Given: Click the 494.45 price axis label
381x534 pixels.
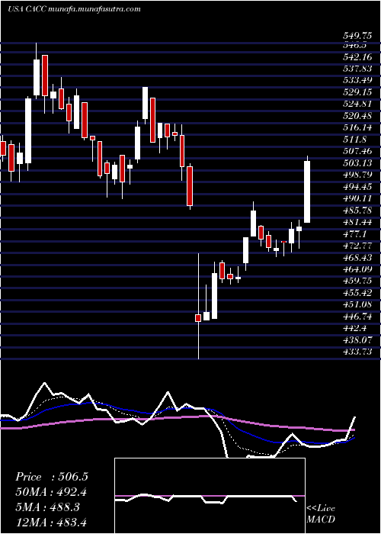Looking at the screenshot, I should (357, 187).
